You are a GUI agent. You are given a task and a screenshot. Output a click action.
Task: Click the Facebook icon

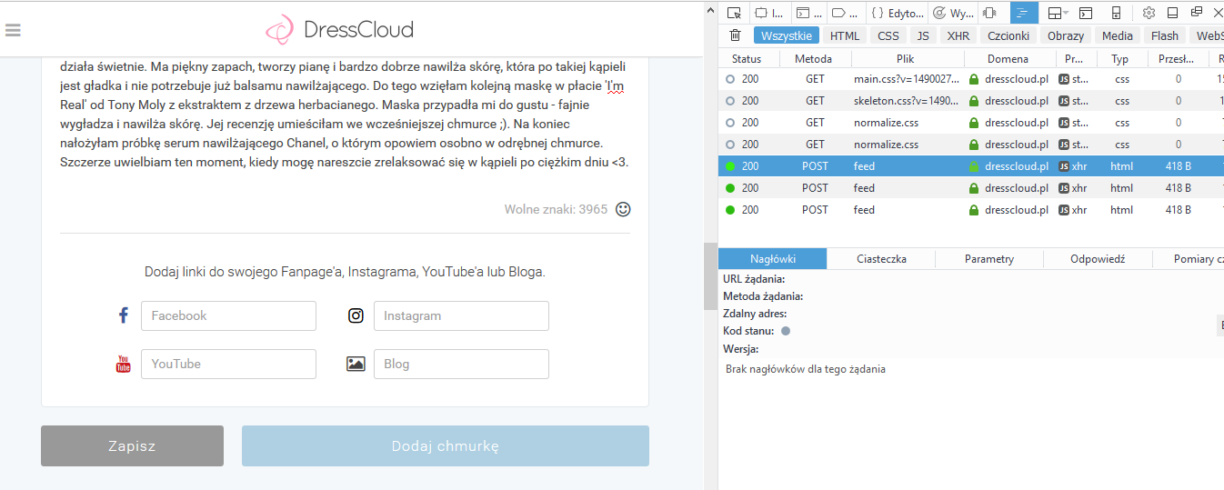124,315
